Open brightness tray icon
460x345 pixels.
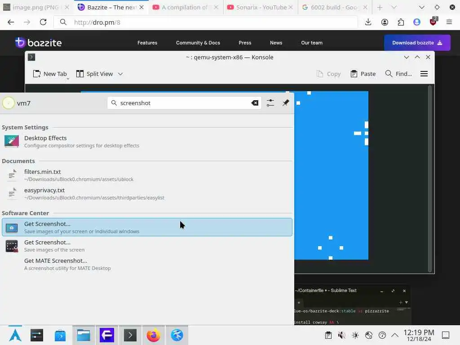[355, 335]
